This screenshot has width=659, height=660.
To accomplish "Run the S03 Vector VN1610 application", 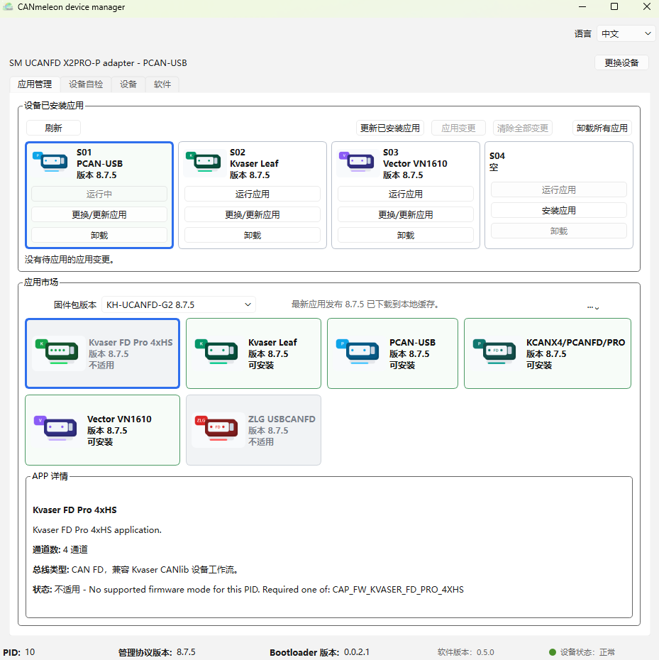I will (x=406, y=194).
